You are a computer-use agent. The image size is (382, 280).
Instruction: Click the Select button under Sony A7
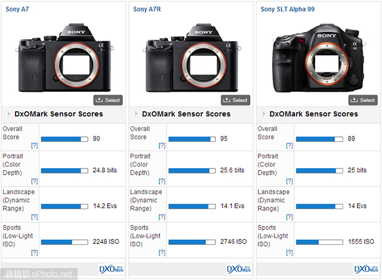[108, 100]
